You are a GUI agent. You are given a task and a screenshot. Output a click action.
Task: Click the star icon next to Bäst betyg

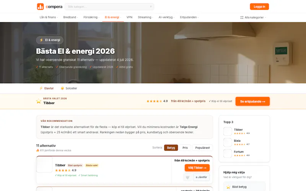[228, 187]
